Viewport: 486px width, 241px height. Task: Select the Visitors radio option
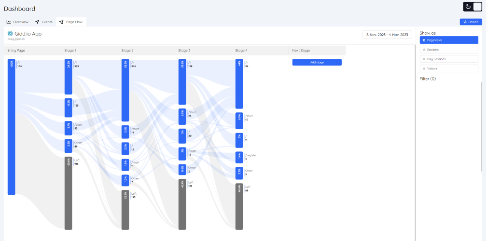449,68
